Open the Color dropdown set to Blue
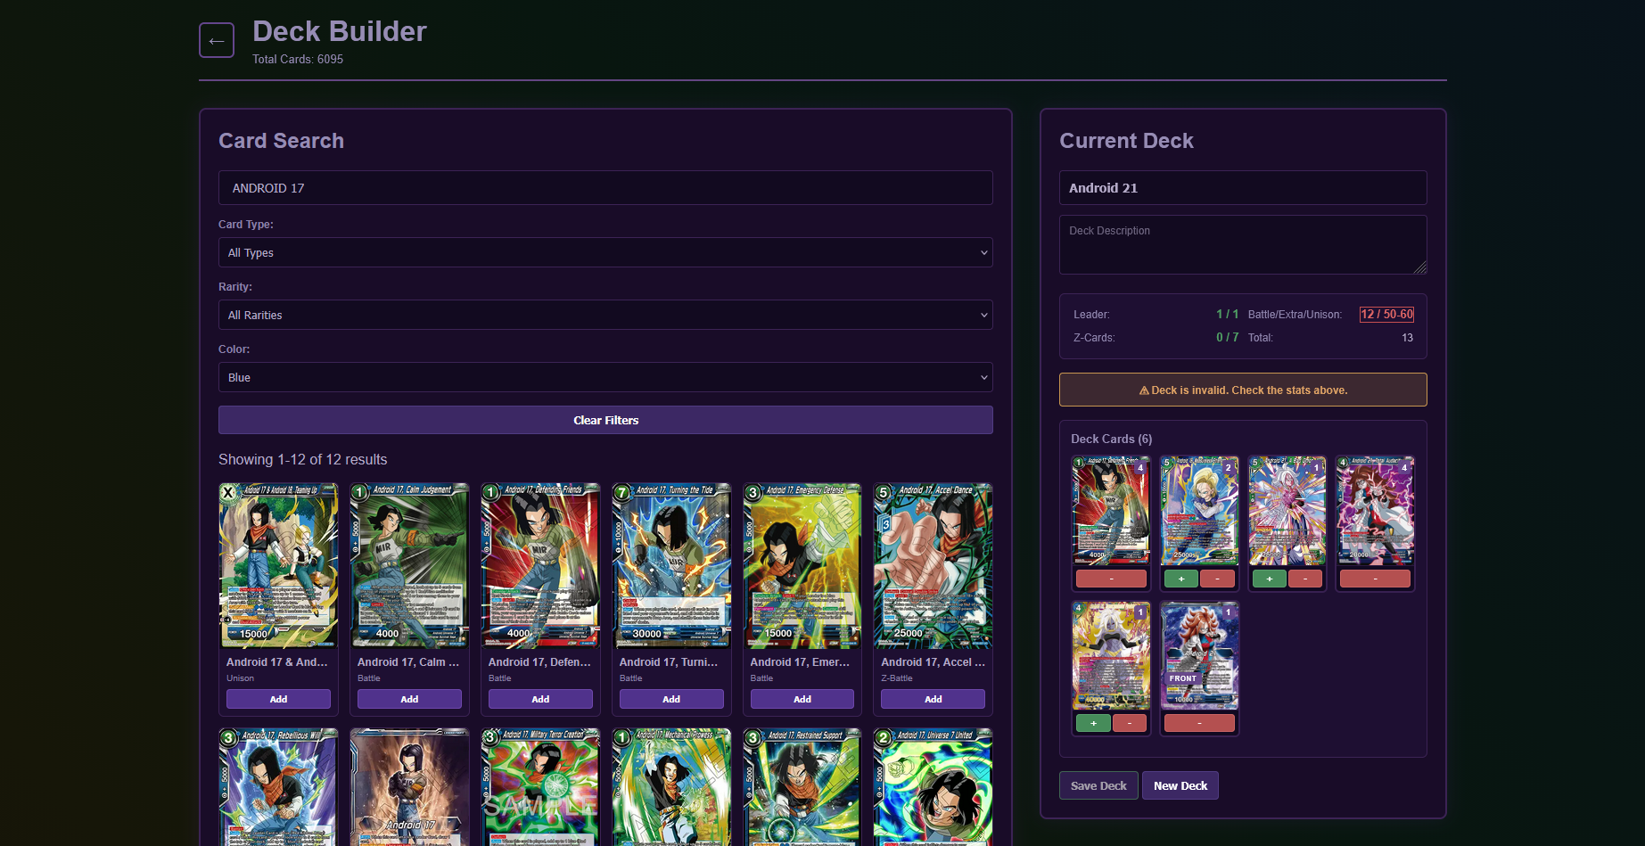Viewport: 1645px width, 846px height. pos(605,377)
